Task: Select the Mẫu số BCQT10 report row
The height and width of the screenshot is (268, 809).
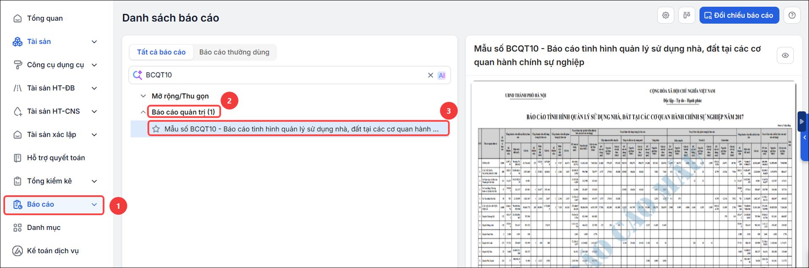Action: point(290,129)
